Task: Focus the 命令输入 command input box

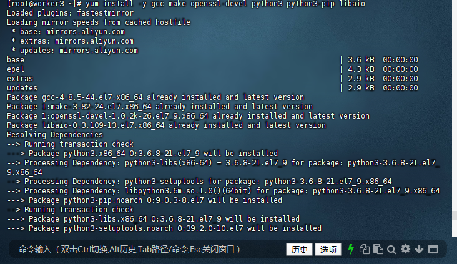Action: coord(145,249)
